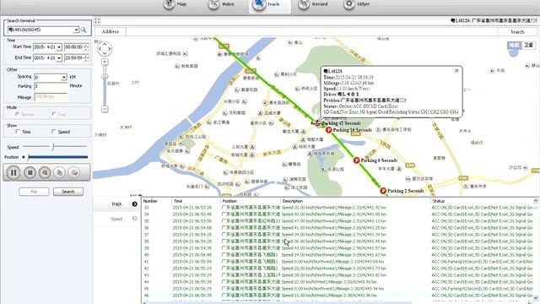Select track row number 40
540x304 pixels.
point(337,255)
